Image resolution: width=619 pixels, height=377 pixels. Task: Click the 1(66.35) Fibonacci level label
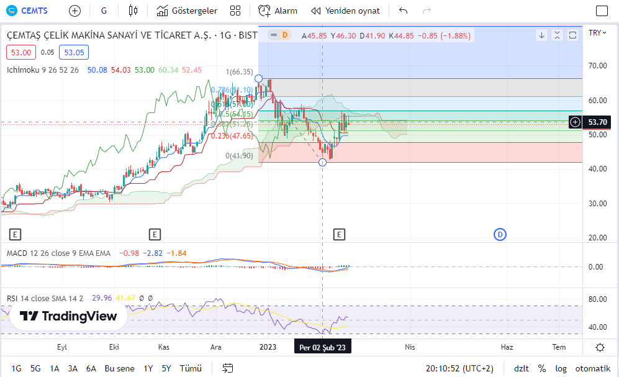[x=239, y=72]
